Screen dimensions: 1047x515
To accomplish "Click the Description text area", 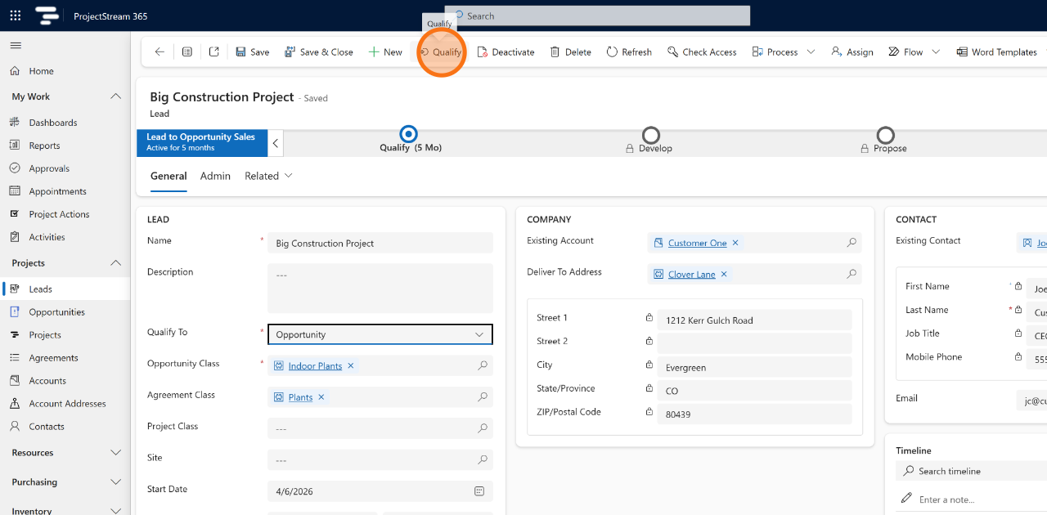I will [380, 288].
